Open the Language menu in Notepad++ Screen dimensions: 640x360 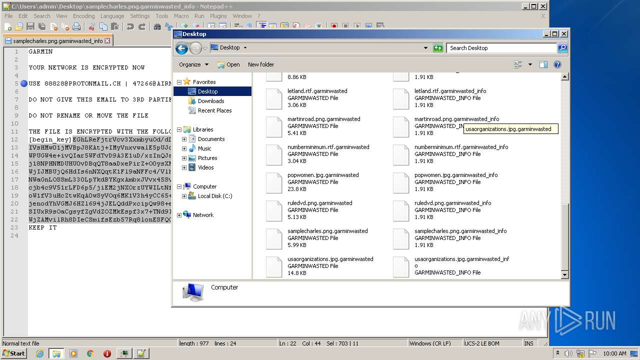point(112,16)
